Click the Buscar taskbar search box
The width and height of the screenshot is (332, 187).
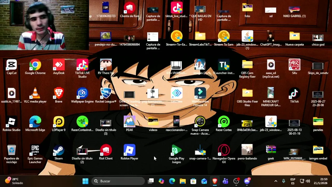118,181
